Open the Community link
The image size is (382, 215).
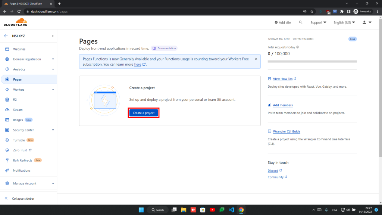pos(276,177)
